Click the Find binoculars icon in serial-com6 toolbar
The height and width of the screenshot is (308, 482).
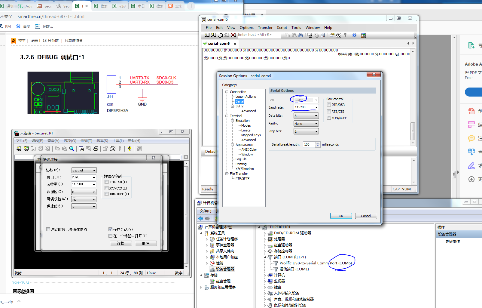tap(300, 35)
